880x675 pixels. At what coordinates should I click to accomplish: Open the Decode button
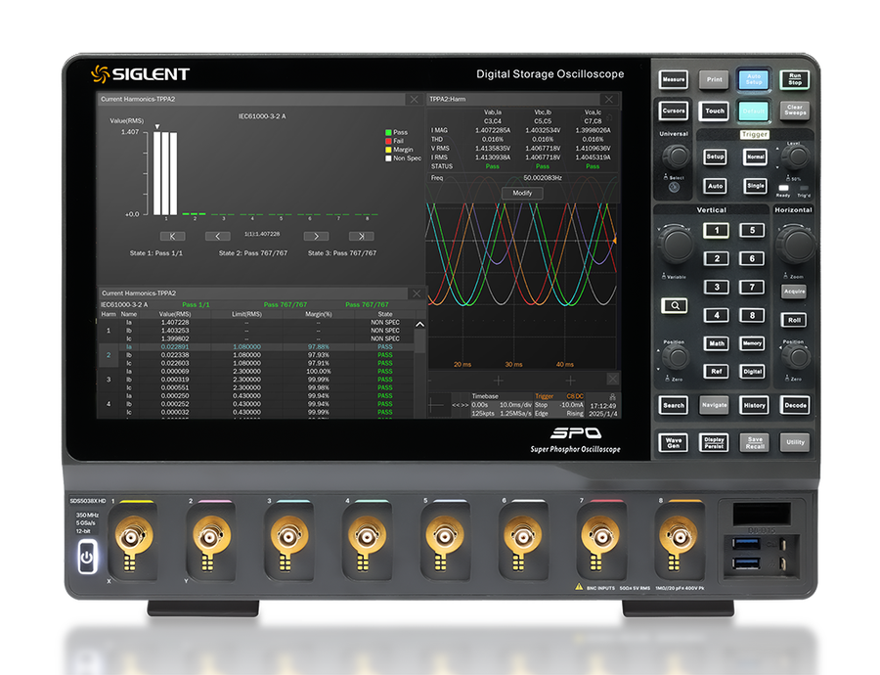pos(795,405)
